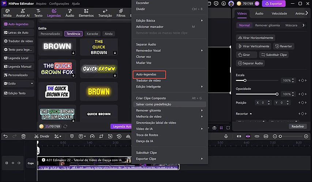Click the feedback message icon in title bar
This screenshot has width=312, height=182.
[x=216, y=4]
